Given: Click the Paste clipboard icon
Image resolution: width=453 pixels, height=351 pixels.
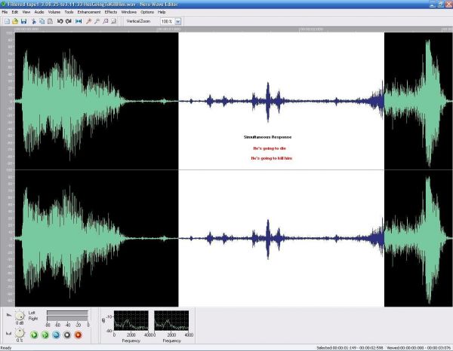Looking at the screenshot, I should click(x=51, y=21).
